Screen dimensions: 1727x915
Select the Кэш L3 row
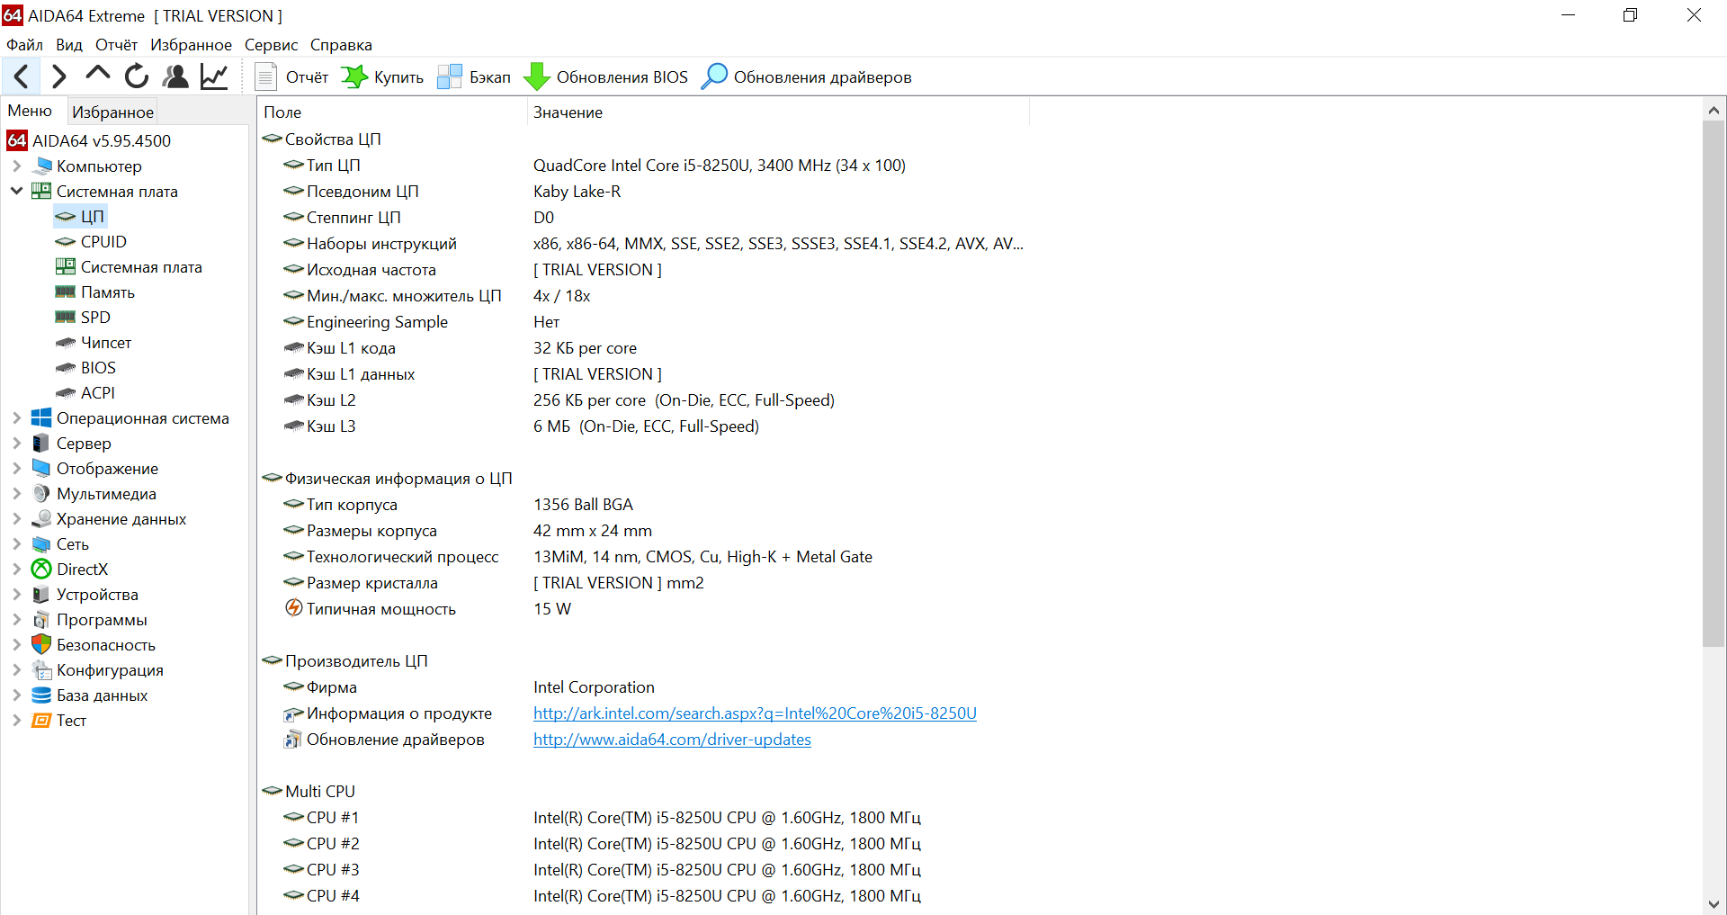[643, 426]
